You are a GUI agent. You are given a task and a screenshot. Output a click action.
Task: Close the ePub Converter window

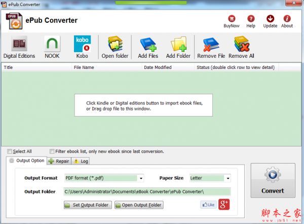pyautogui.click(x=294, y=3)
